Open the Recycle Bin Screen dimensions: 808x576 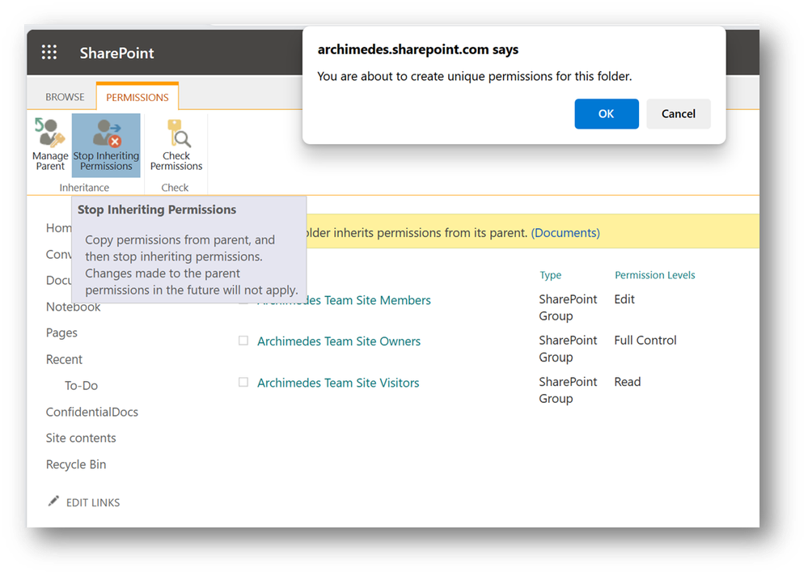[76, 464]
